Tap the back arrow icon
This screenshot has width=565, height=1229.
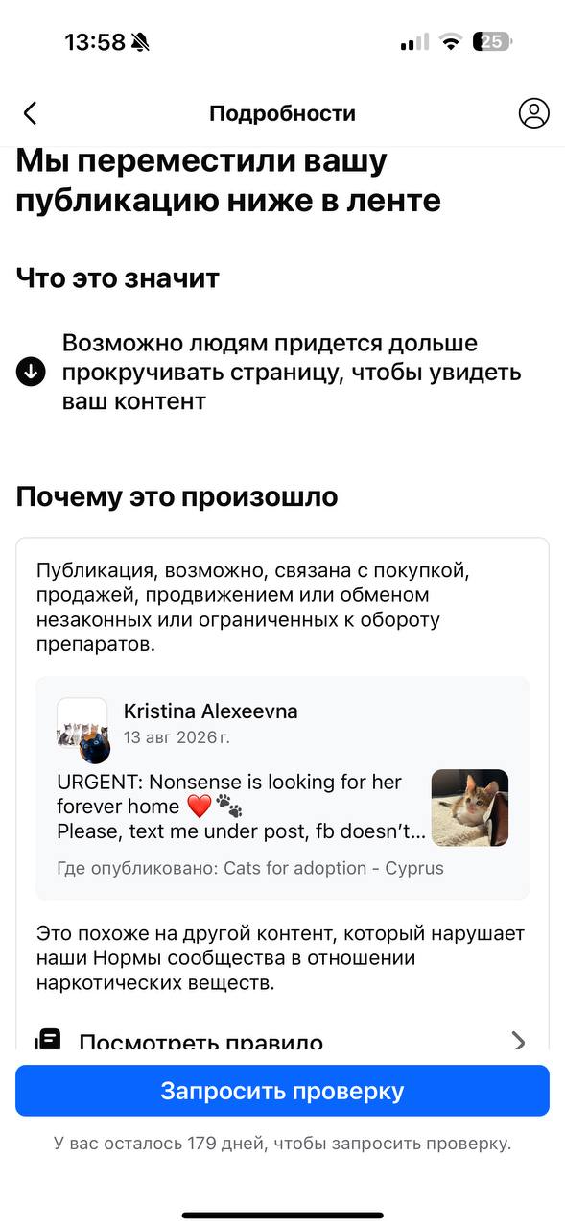30,113
